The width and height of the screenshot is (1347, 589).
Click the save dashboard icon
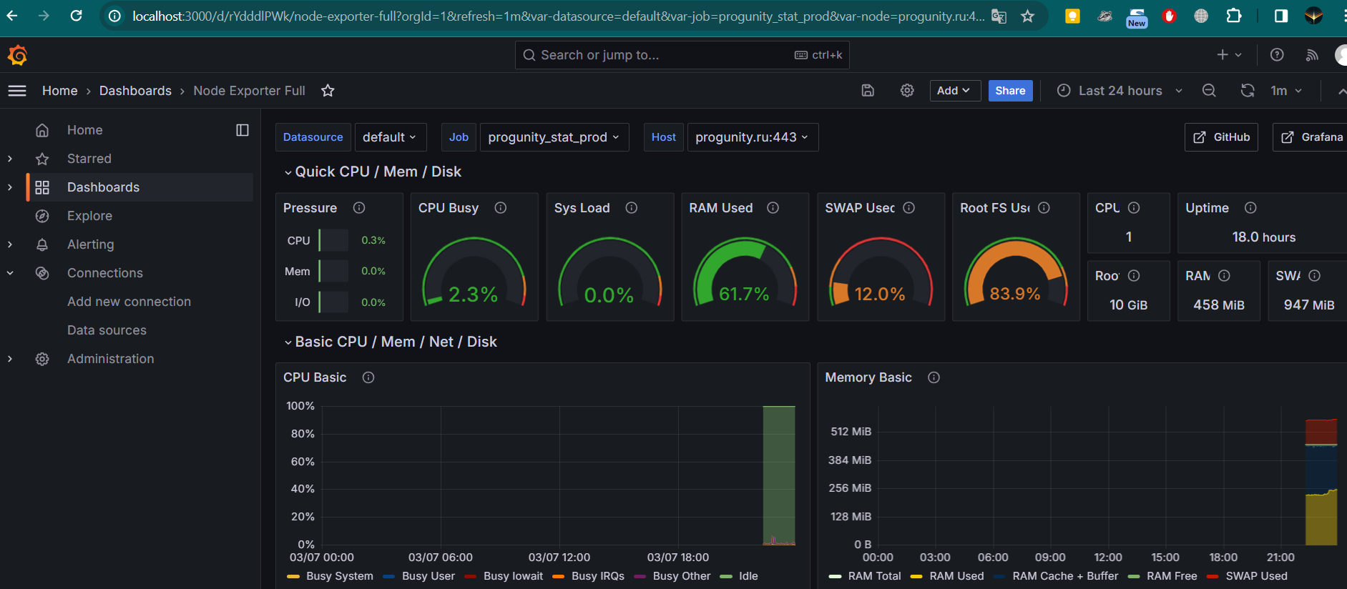point(868,91)
